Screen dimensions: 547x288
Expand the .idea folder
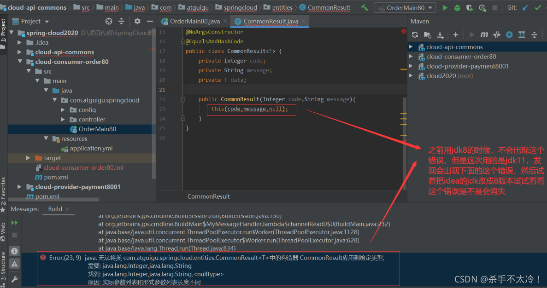[19, 42]
